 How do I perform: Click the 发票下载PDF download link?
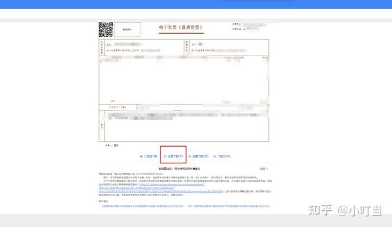point(175,156)
